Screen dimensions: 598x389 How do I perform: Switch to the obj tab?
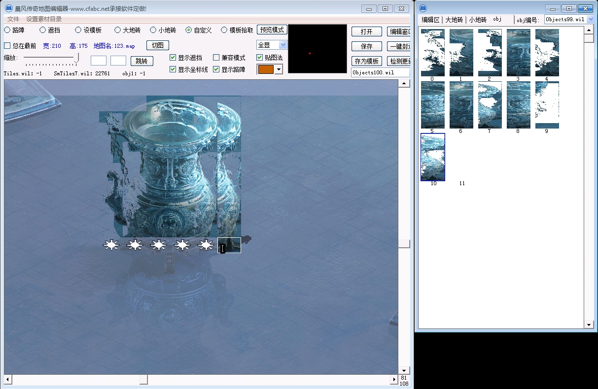point(498,19)
